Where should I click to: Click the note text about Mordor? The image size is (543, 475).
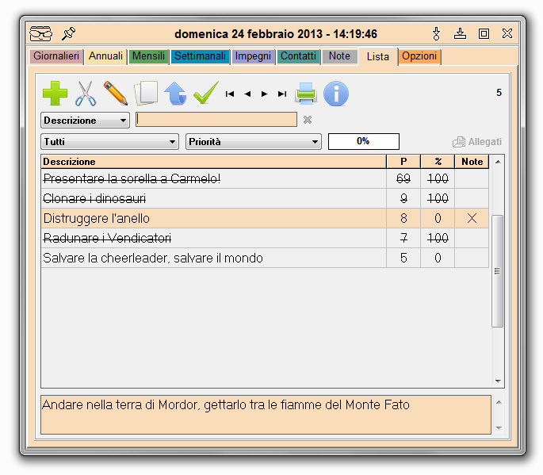pyautogui.click(x=226, y=404)
